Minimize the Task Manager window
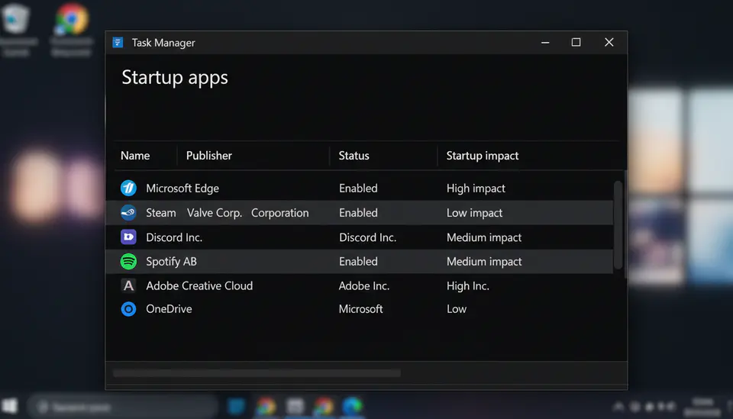733x419 pixels. (x=545, y=43)
